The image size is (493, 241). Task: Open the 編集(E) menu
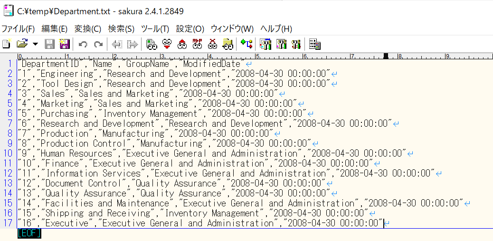(55, 29)
